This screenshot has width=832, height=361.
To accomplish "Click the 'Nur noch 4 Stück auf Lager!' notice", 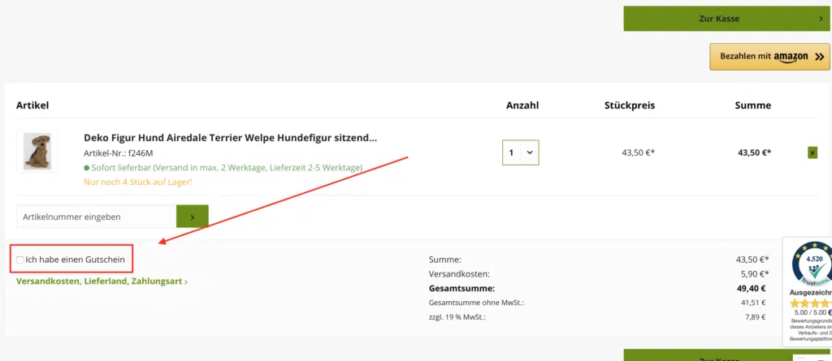I will click(137, 182).
